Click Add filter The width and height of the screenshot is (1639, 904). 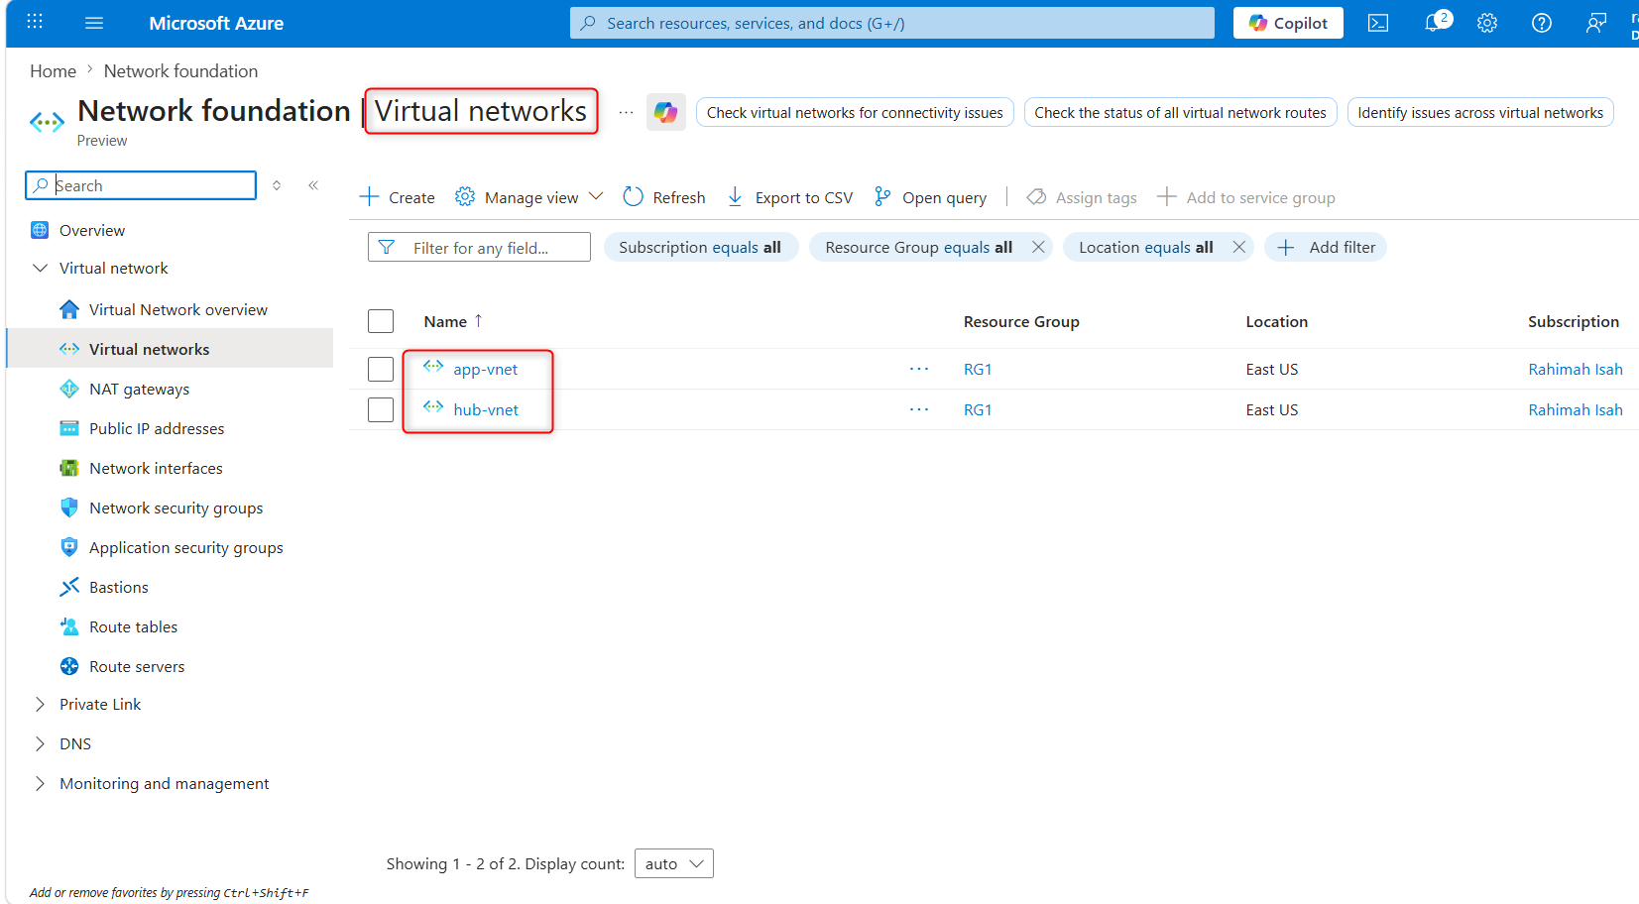pos(1326,247)
